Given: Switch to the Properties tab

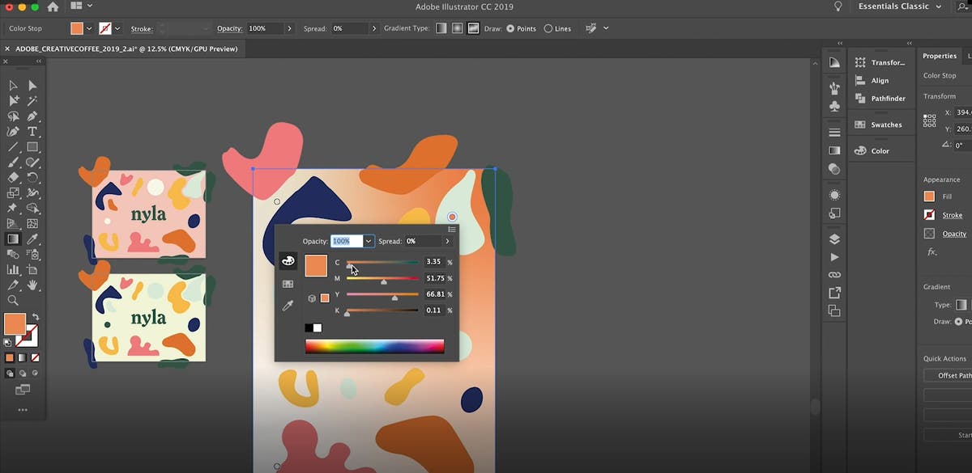Looking at the screenshot, I should [940, 56].
